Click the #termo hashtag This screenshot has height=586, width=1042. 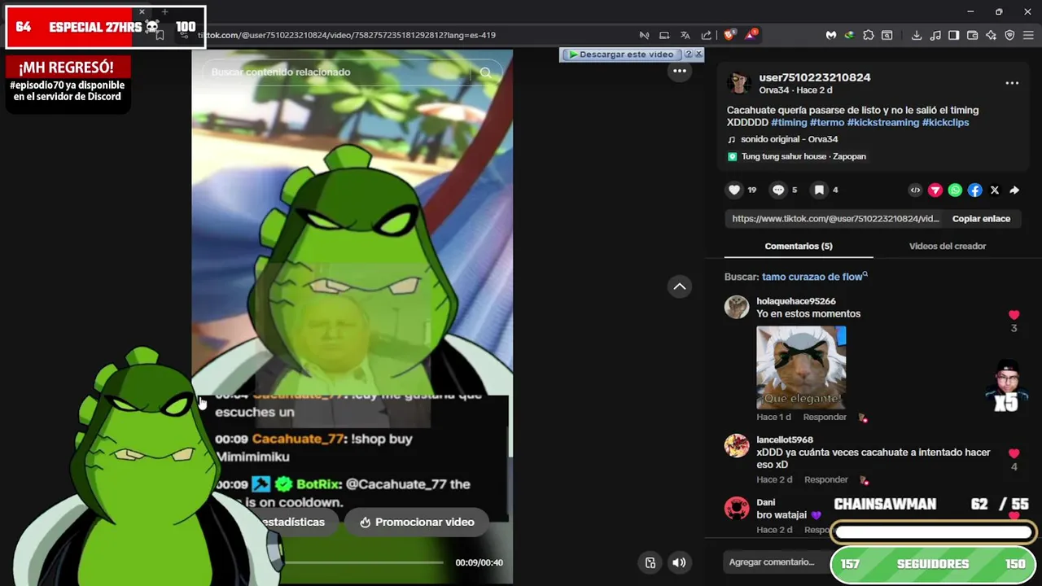click(827, 122)
